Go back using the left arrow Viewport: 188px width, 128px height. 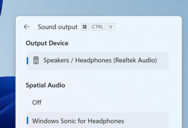(x=27, y=27)
